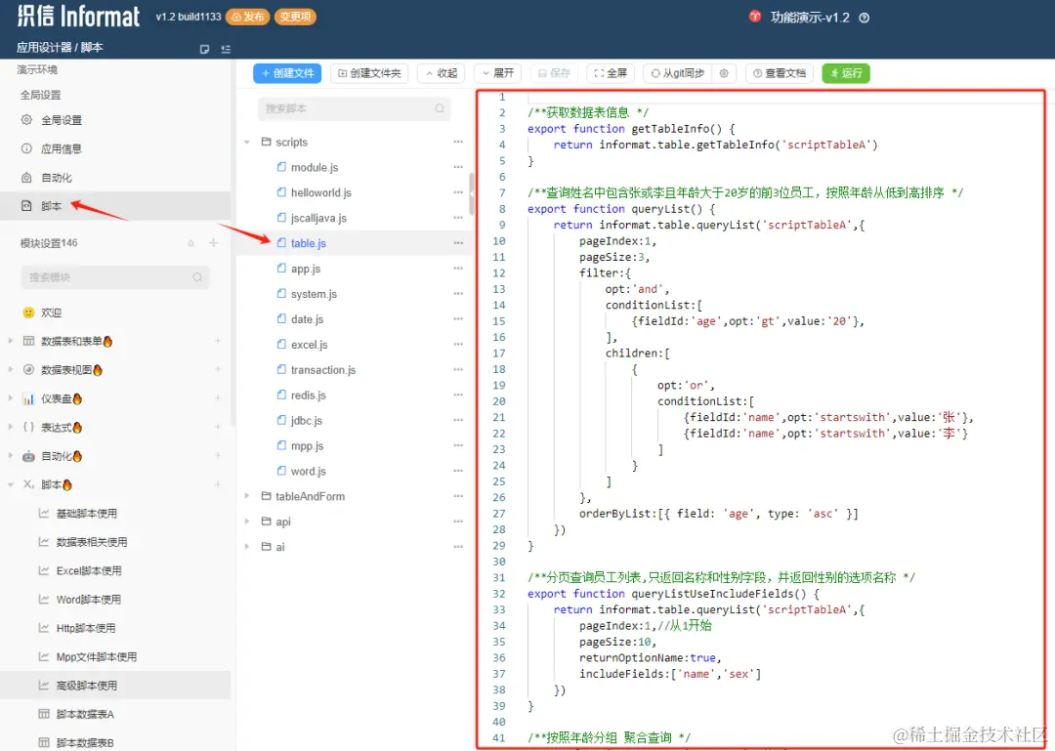Open more options for scripts folder
Image resolution: width=1055 pixels, height=751 pixels.
(x=458, y=142)
